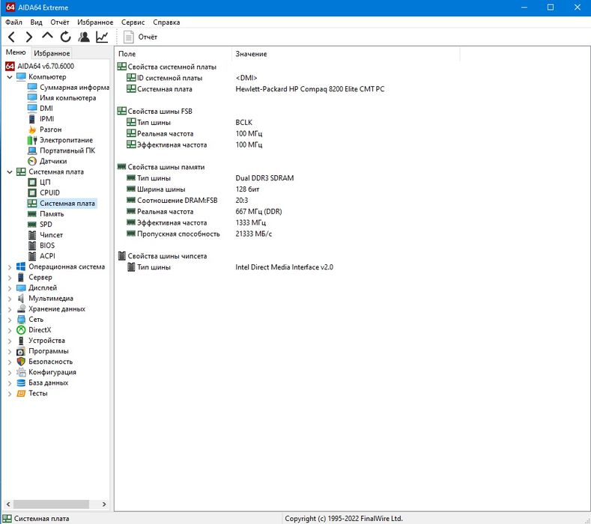This screenshot has width=591, height=524.
Task: Click the Безопасность shield icon
Action: (x=21, y=362)
